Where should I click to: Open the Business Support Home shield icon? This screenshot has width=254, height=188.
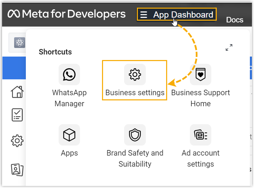pos(201,75)
